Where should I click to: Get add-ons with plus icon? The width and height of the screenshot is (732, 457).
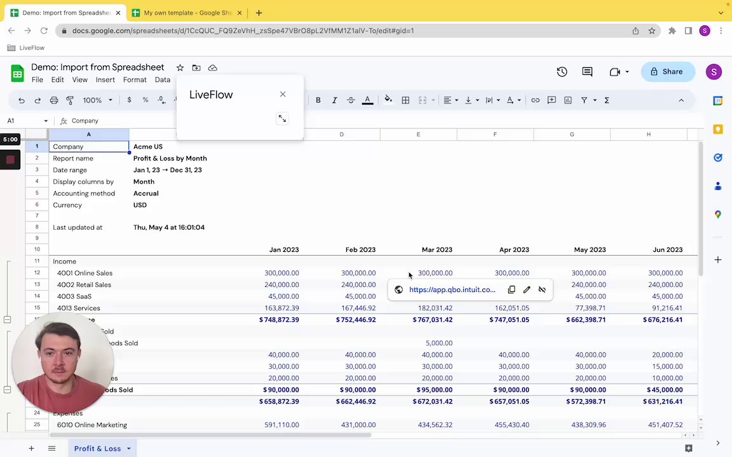click(718, 260)
